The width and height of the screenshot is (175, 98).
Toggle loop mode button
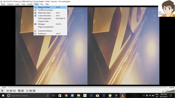pos(31,91)
